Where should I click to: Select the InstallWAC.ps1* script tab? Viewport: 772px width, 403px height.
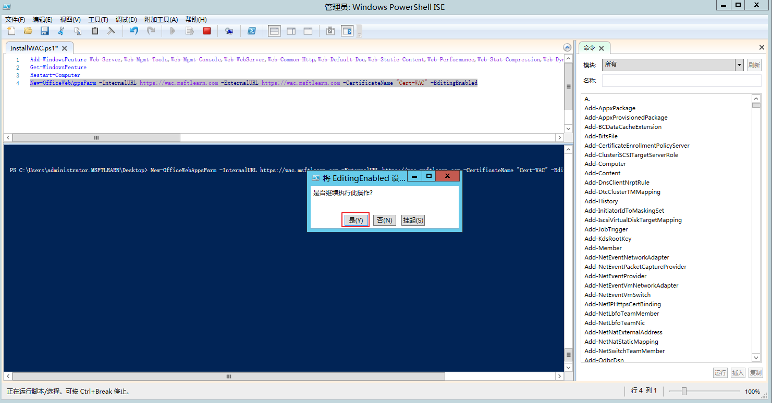tap(34, 48)
